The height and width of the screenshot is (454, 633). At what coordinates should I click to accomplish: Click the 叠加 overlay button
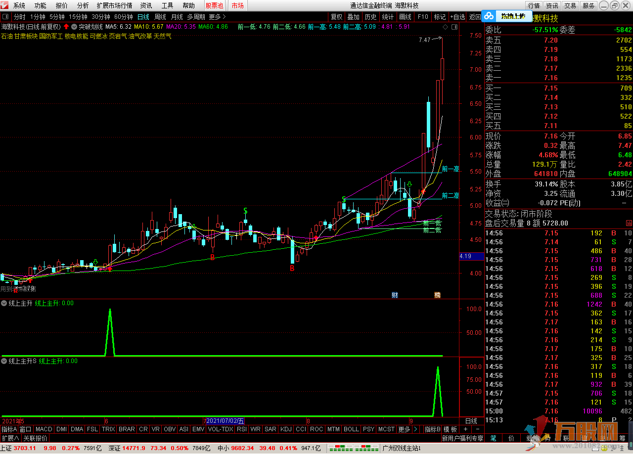[353, 17]
